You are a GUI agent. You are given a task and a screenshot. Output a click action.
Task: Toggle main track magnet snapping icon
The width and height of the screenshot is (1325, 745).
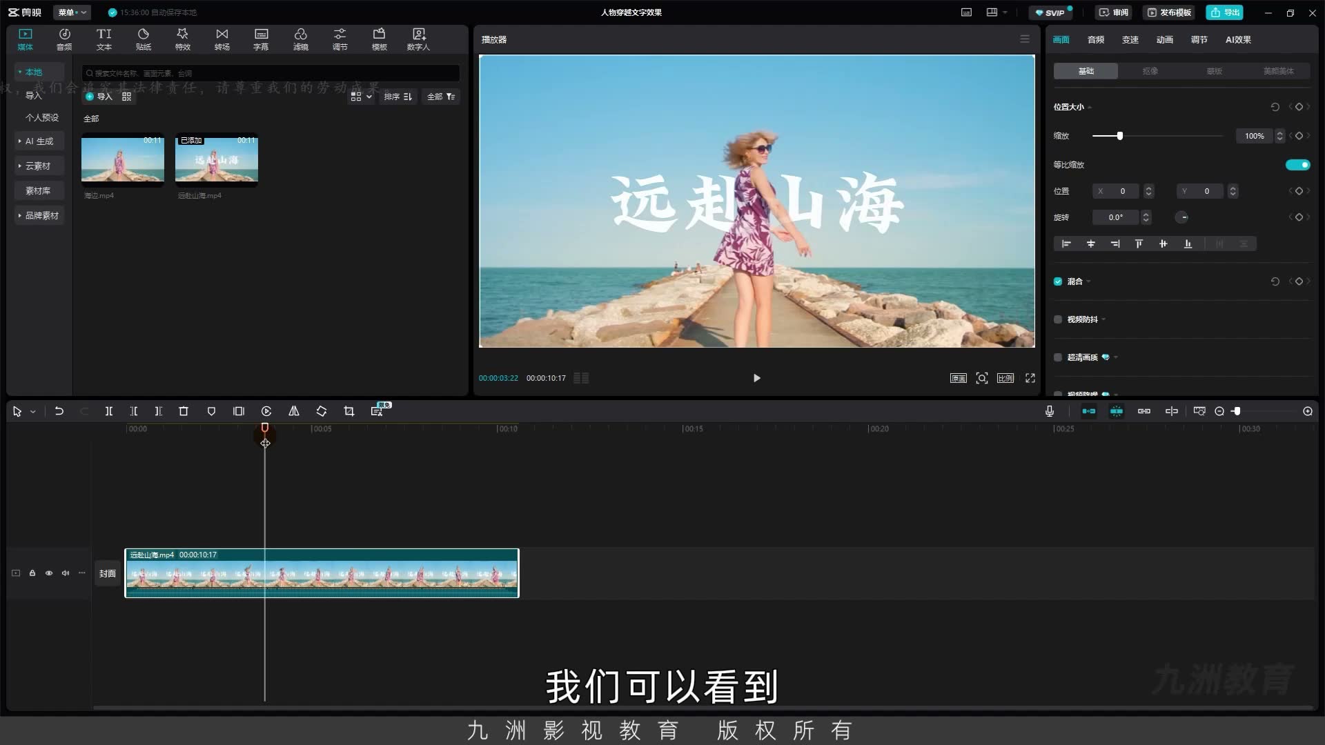tap(1089, 411)
